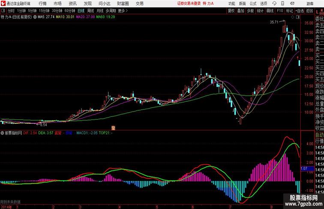Screen dimensions: 324x209
Task: Click the MA20: 27.09 indicator label
Action: 85,17
